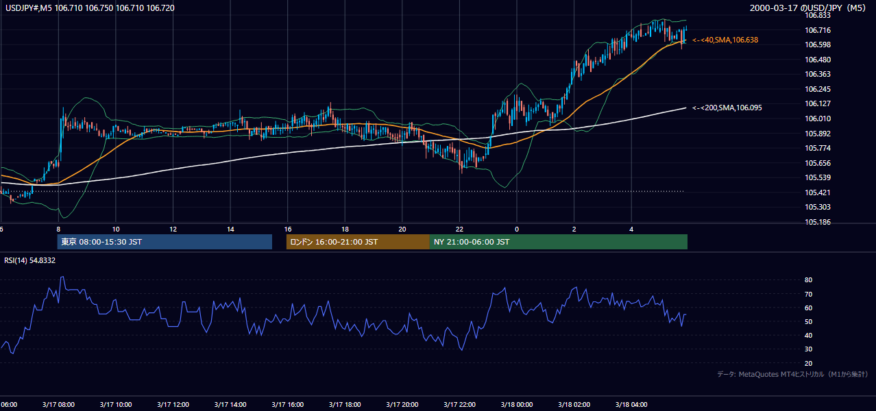
Task: Click price axis value 106.363
Action: click(817, 74)
